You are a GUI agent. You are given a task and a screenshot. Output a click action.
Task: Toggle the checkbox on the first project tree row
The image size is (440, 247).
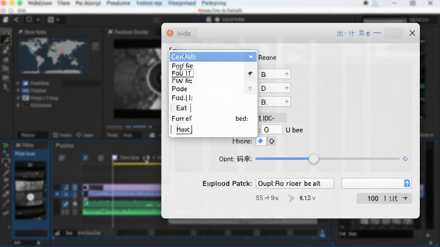[x=25, y=83]
